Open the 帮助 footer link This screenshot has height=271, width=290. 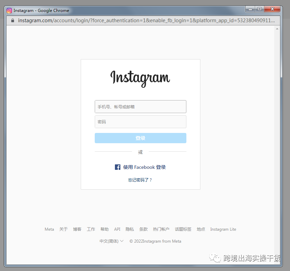click(x=105, y=229)
